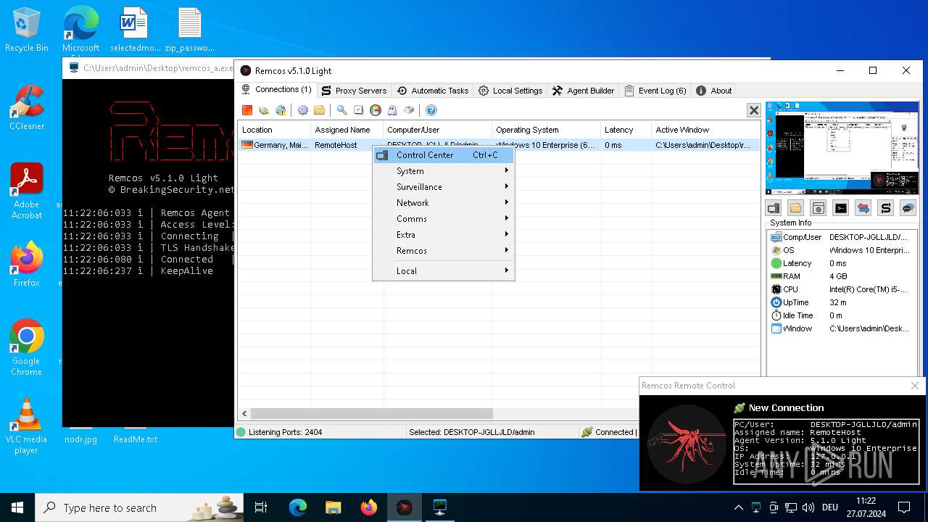Sort by the Computer/User column header

(438, 130)
